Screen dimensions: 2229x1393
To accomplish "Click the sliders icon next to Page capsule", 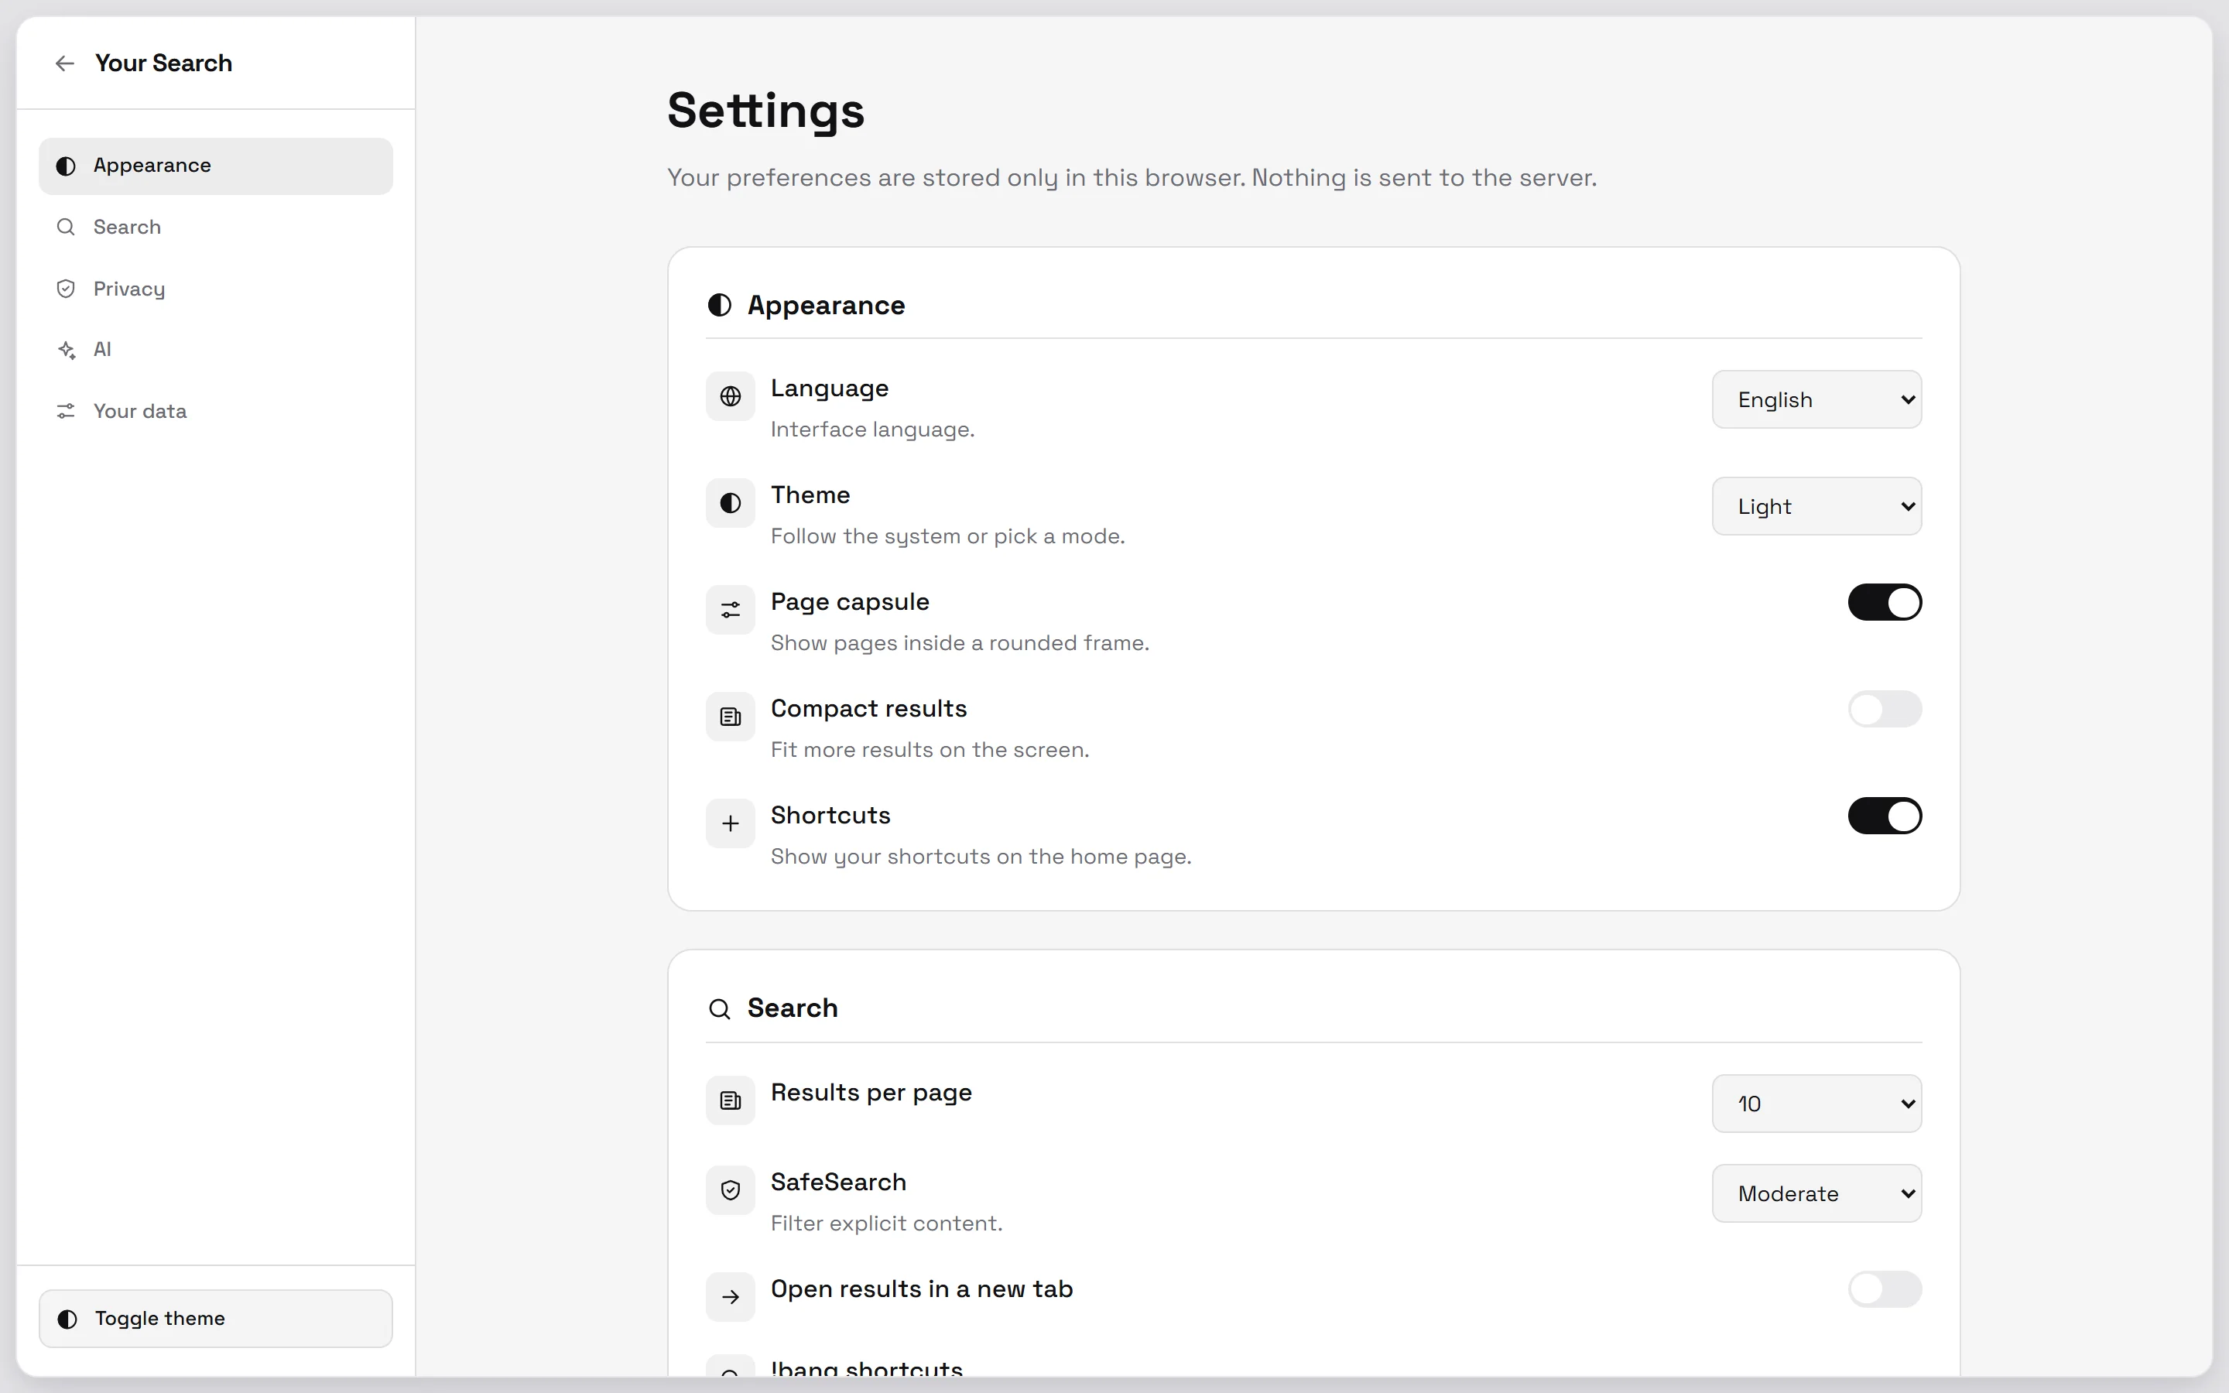I will pos(731,610).
